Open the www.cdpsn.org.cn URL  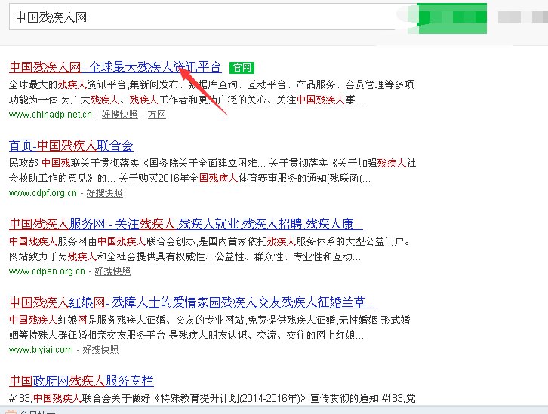point(47,271)
